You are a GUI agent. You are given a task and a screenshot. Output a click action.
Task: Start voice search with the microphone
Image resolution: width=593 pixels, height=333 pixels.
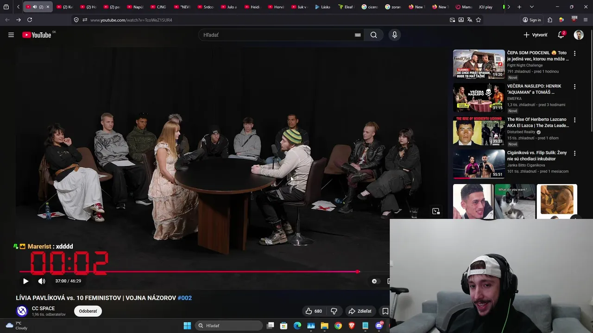click(394, 35)
